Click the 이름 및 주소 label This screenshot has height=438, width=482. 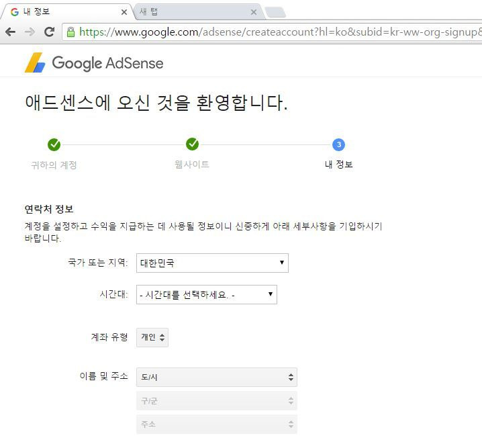tap(104, 376)
